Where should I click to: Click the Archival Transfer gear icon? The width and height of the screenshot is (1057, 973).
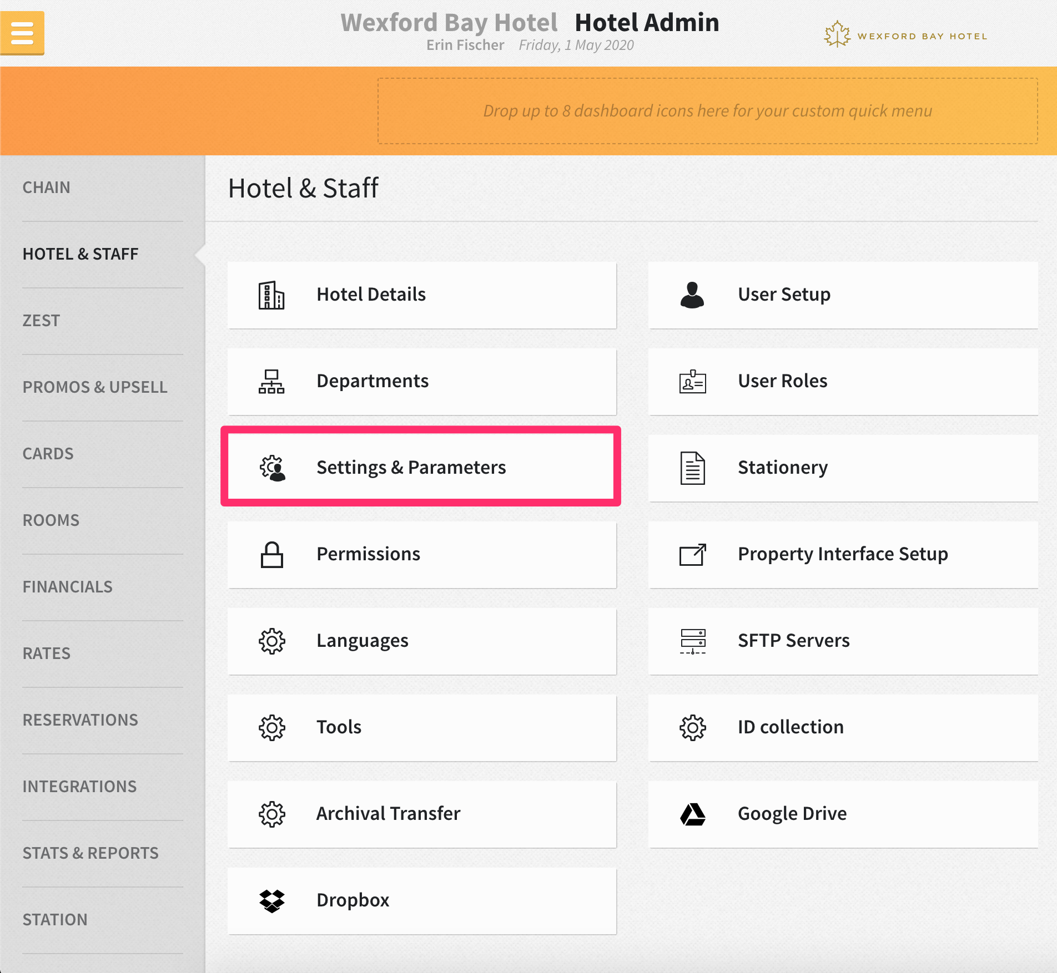coord(272,814)
